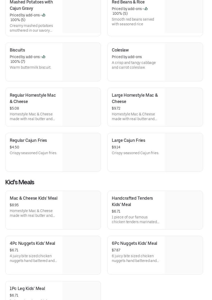
Task: Choose Large Cajun Fries
Action: (128, 140)
